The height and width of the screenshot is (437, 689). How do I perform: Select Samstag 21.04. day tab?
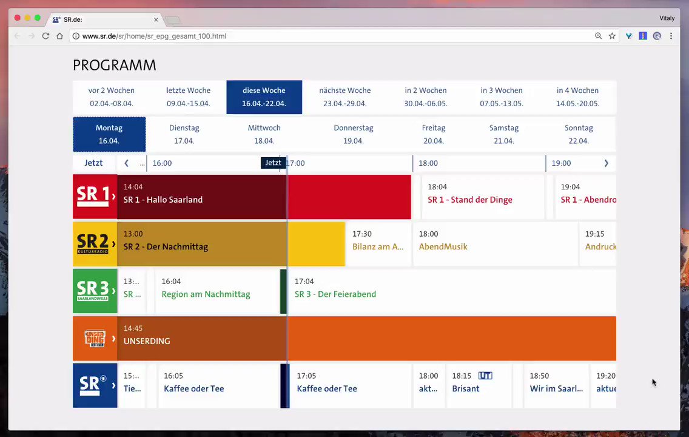[504, 135]
